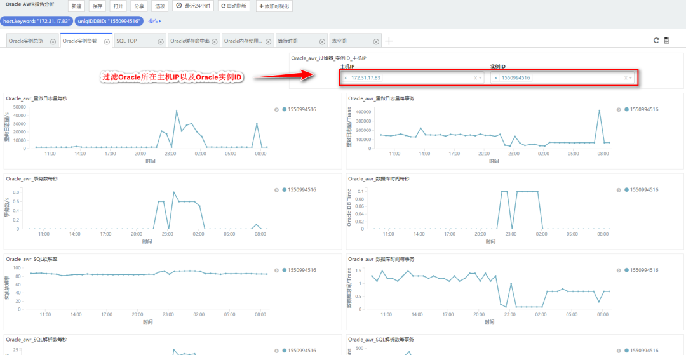Screen dimensions: 686x355
Task: Close the Oracle缓存命中率 tab
Action: (215, 41)
